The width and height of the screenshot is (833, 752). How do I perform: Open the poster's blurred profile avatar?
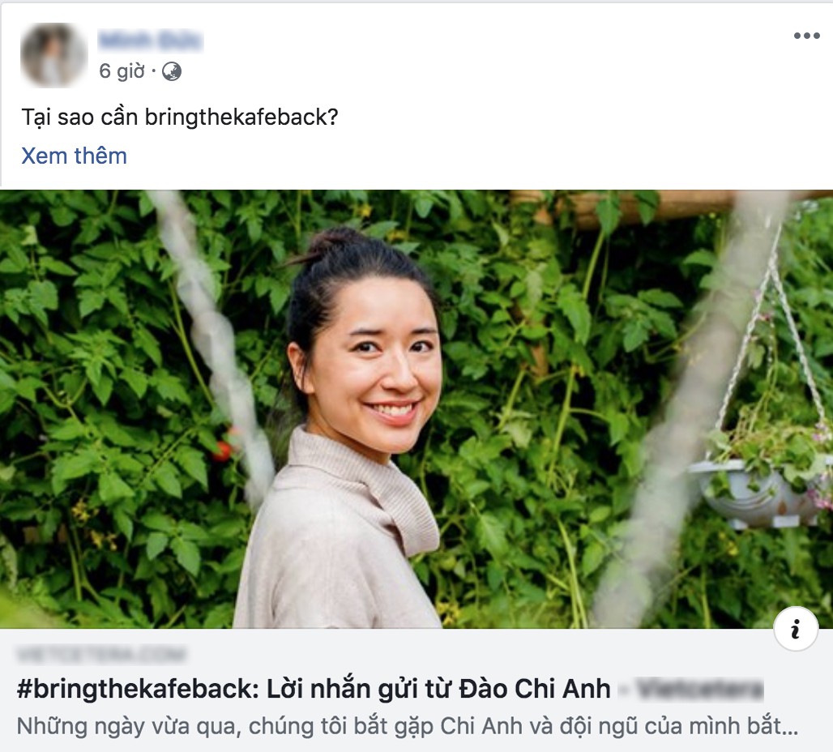[53, 55]
